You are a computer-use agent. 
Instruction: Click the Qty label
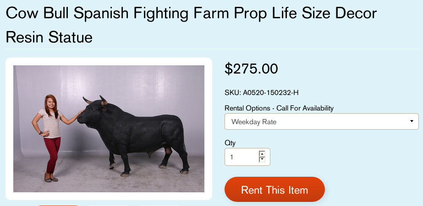coord(230,143)
